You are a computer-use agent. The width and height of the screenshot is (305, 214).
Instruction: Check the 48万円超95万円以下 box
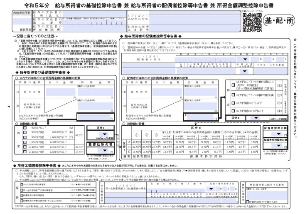[233, 103]
